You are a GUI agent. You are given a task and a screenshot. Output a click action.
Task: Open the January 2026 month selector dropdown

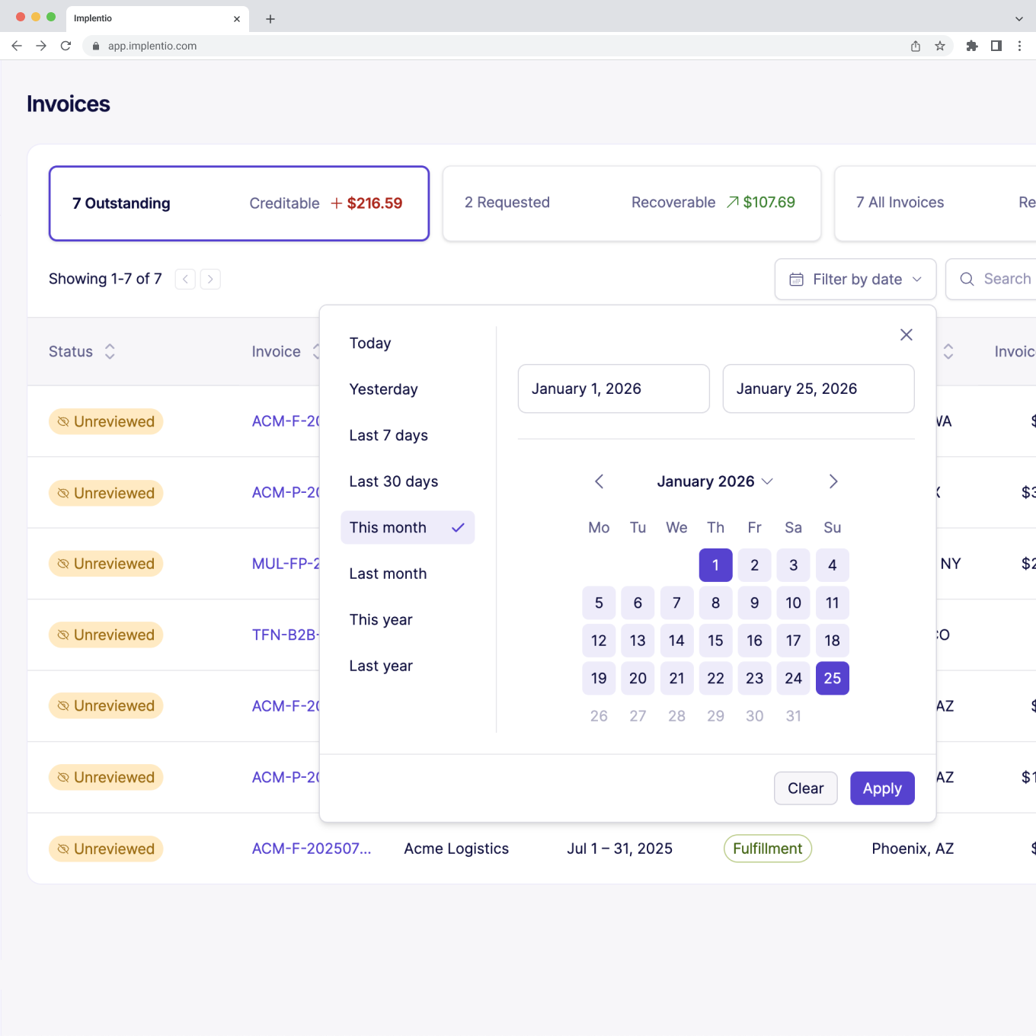coord(769,481)
